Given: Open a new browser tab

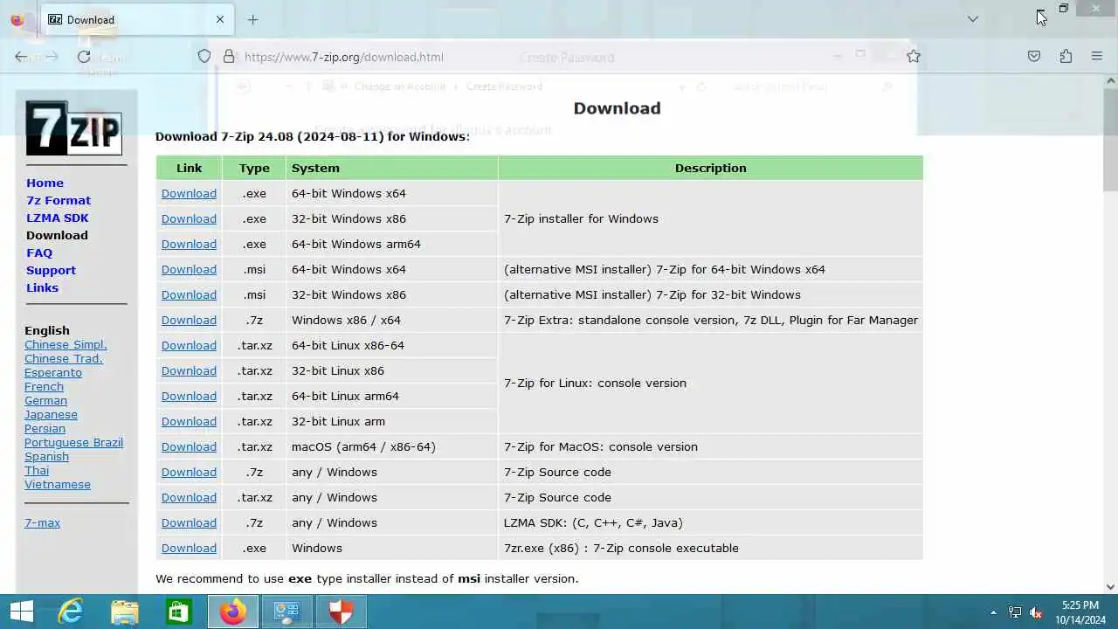Looking at the screenshot, I should point(252,19).
